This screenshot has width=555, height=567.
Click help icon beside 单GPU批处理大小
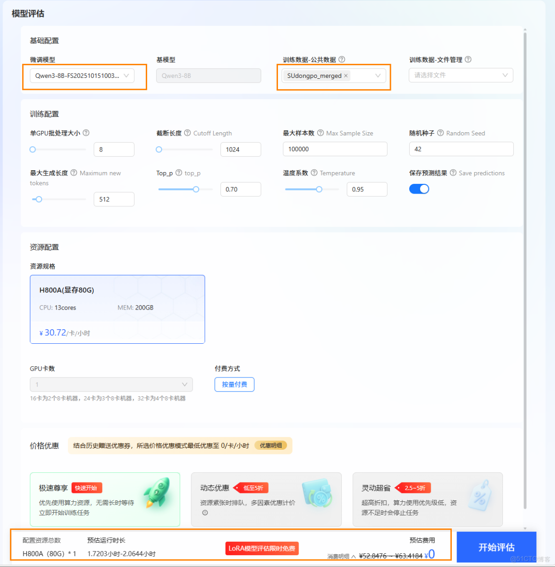pos(86,133)
